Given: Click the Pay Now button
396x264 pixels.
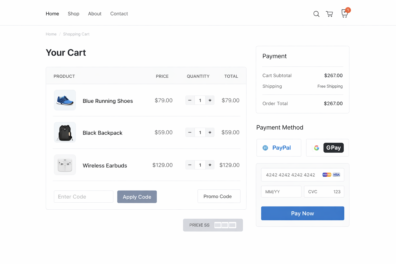Looking at the screenshot, I should pos(302,213).
